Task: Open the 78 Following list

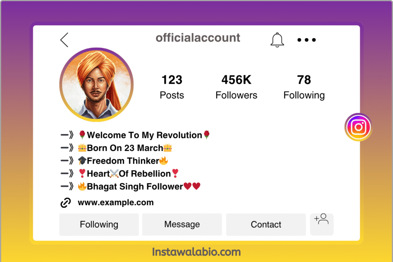Action: 304,87
